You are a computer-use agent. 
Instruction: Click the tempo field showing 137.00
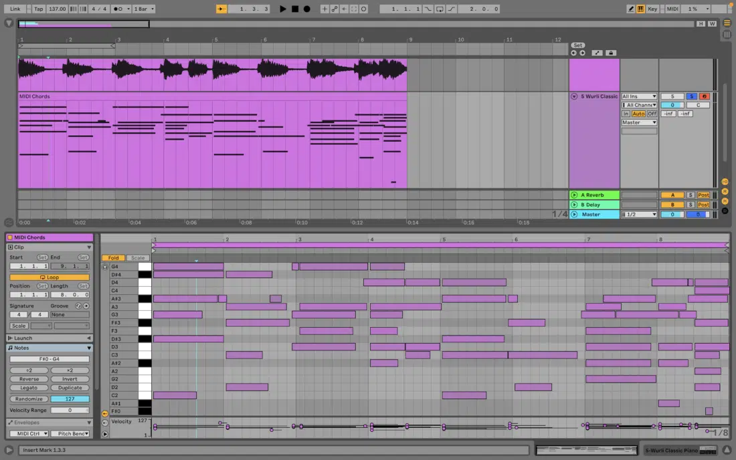58,9
